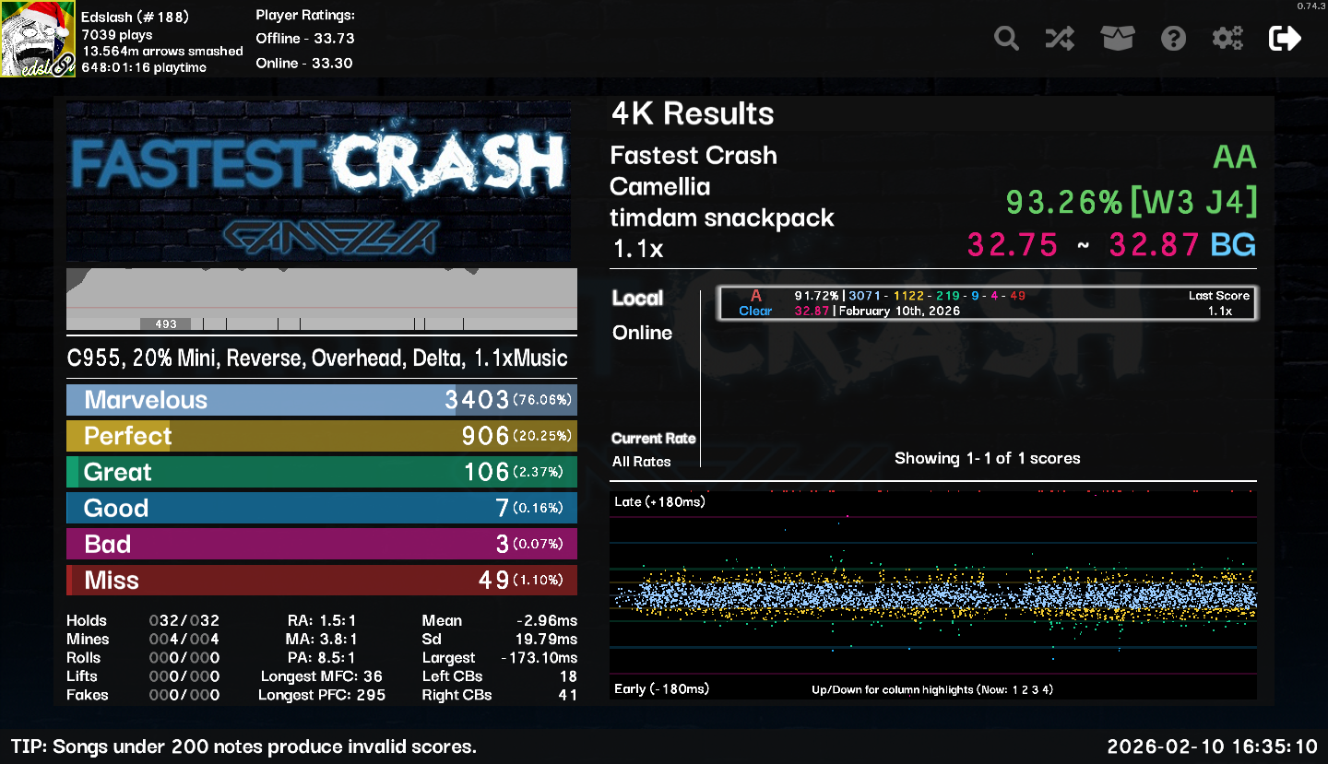The height and width of the screenshot is (764, 1328).
Task: Click the Marvelous judgment bar
Action: tap(321, 400)
